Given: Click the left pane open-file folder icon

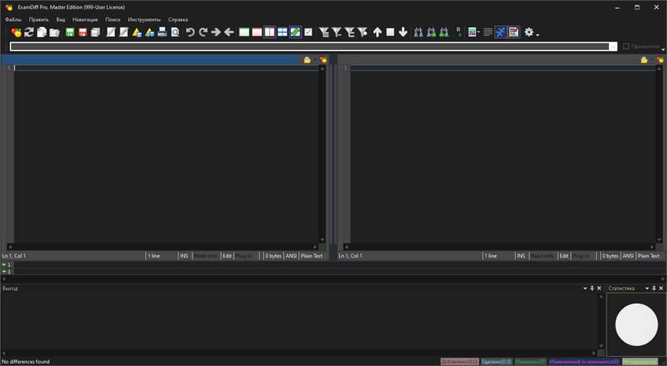Looking at the screenshot, I should point(307,60).
